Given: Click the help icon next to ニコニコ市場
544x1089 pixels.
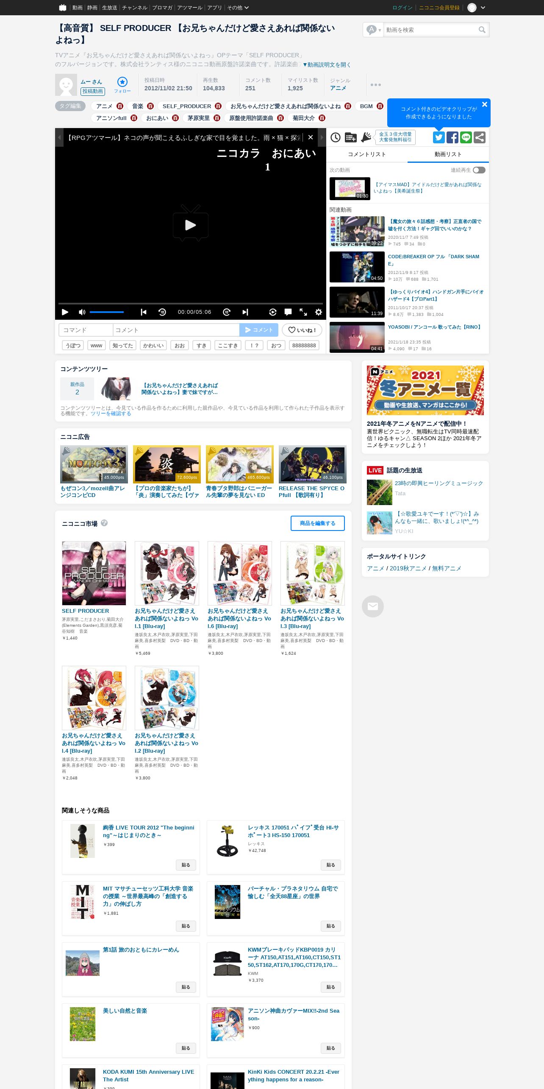Looking at the screenshot, I should (104, 523).
